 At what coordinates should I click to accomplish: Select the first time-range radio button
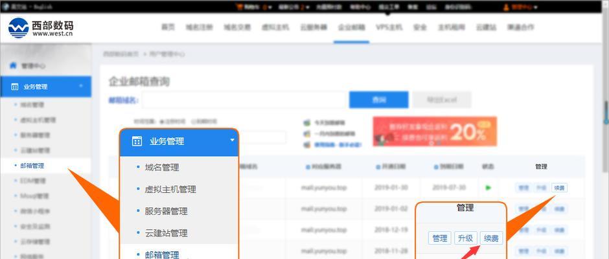162,122
